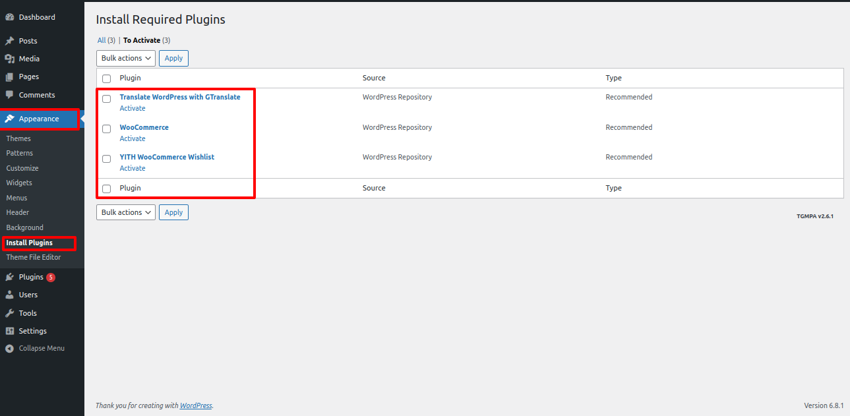This screenshot has height=416, width=850.
Task: Click the Type column header
Action: click(x=614, y=78)
